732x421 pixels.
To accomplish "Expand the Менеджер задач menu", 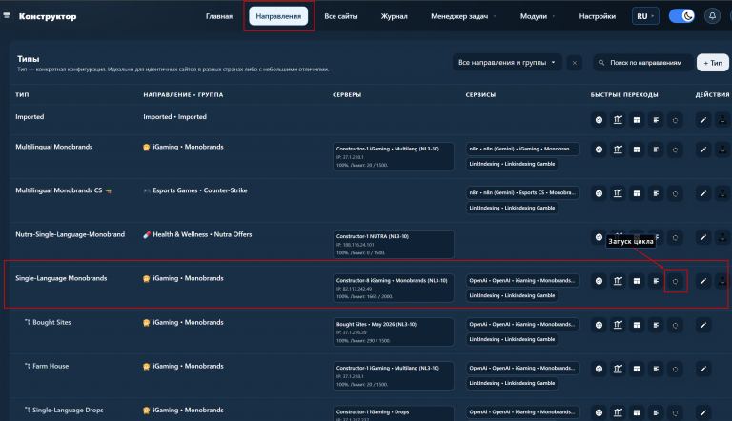I will [x=463, y=16].
